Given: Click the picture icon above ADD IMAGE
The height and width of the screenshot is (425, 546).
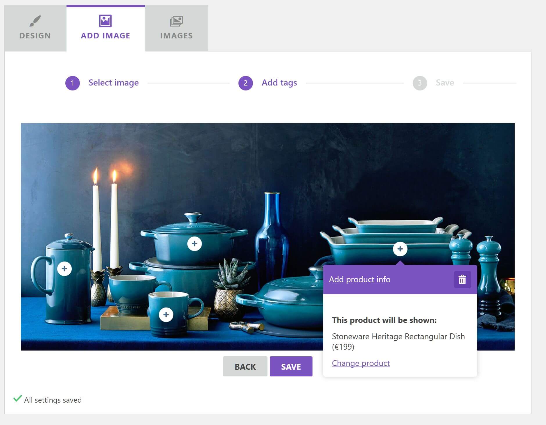Looking at the screenshot, I should click(x=105, y=21).
